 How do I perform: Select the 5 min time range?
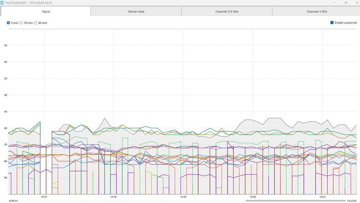9,23
